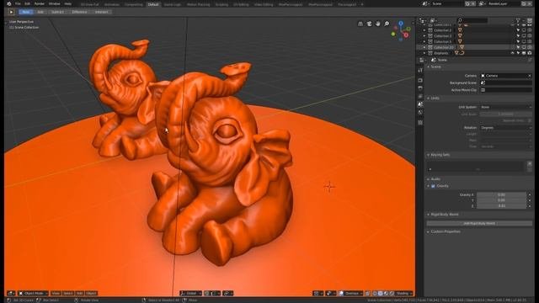This screenshot has width=539, height=303.
Task: Toggle render icon of Collection 3
Action: 530,35
